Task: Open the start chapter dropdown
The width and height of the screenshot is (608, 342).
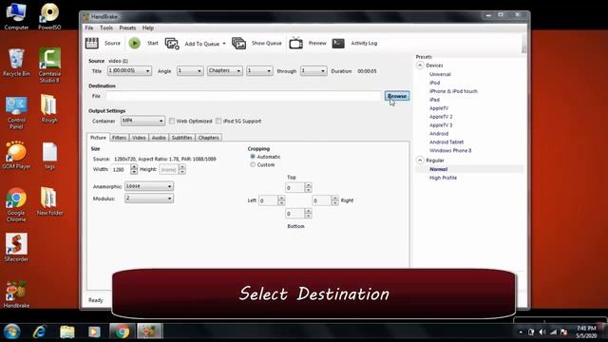Action: tap(259, 70)
